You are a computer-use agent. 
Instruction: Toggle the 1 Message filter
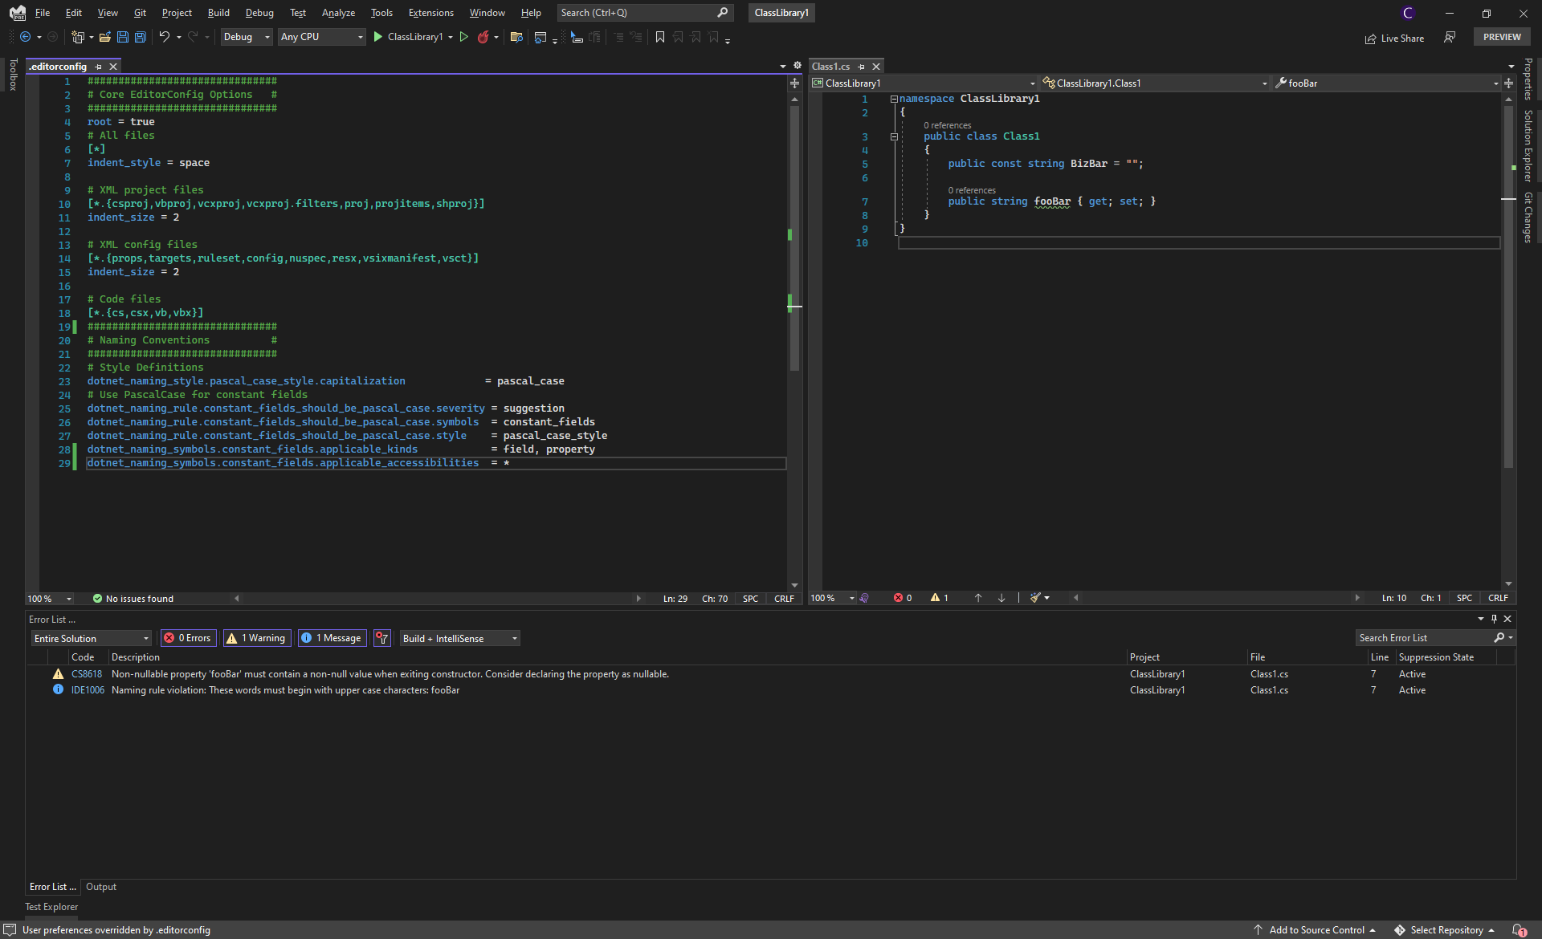click(x=332, y=638)
